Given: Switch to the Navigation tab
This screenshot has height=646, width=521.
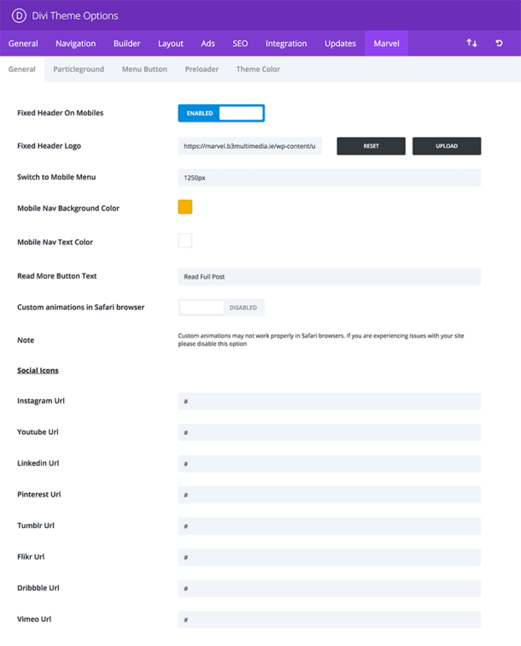Looking at the screenshot, I should click(75, 44).
